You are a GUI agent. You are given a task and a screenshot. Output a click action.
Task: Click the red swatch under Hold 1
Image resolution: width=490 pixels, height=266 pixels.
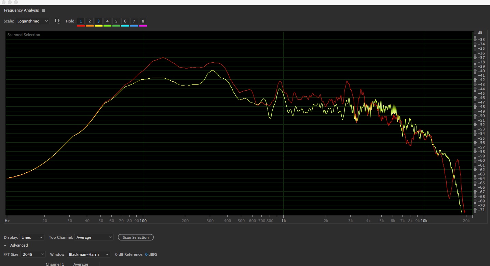[x=81, y=26]
